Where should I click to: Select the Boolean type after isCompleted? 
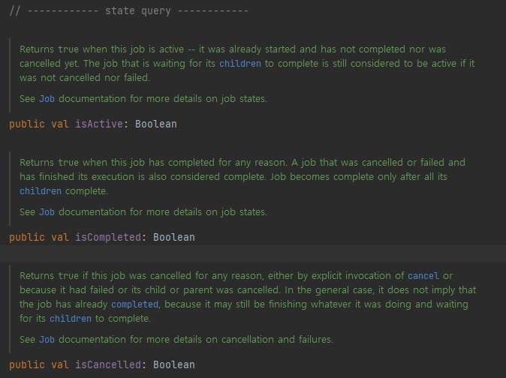174,238
